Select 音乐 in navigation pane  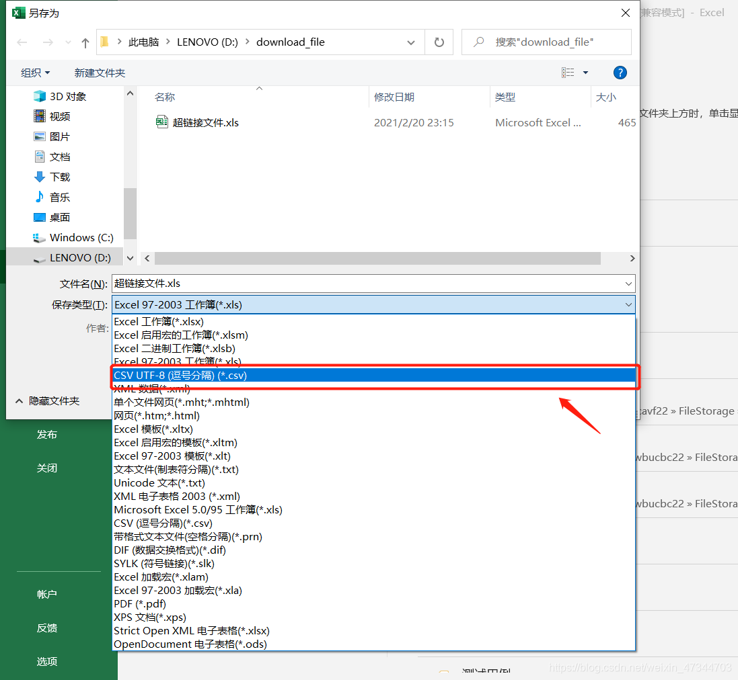(52, 197)
